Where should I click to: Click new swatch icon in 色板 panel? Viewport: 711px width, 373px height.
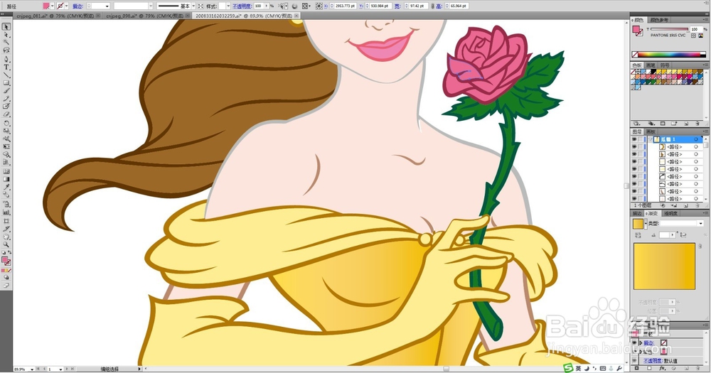pyautogui.click(x=686, y=124)
